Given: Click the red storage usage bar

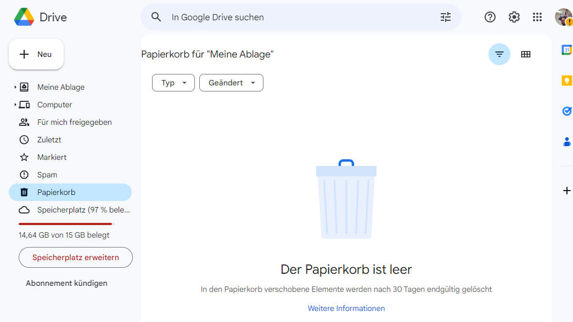Looking at the screenshot, I should pyautogui.click(x=66, y=224).
